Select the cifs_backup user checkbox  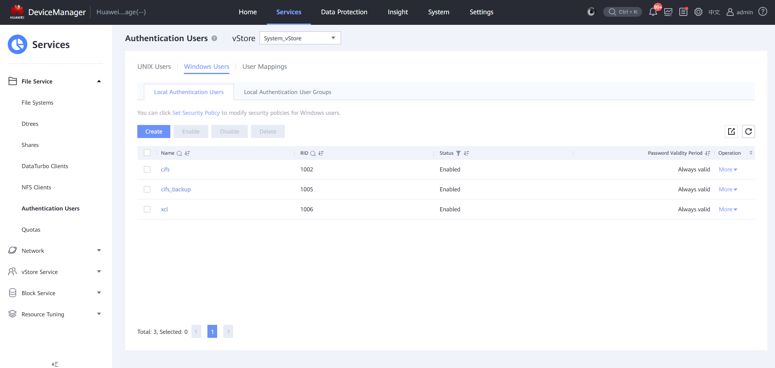tap(147, 189)
